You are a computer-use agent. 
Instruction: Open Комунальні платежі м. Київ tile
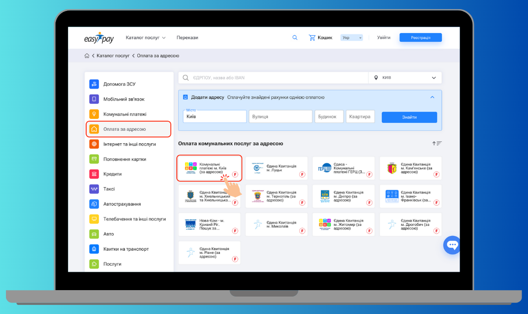coord(209,168)
